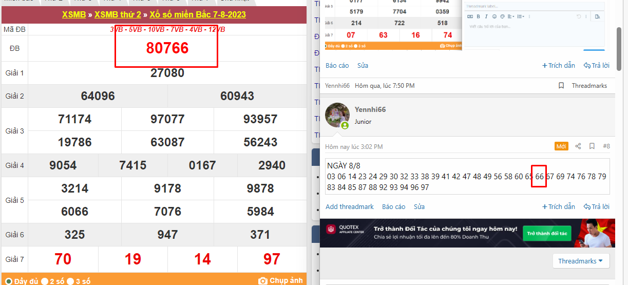Click the Hôm nay lúc 3:02 PM timestamp

pyautogui.click(x=354, y=146)
